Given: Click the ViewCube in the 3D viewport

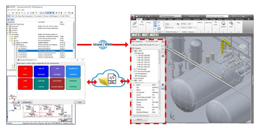Looking at the screenshot, I should (242, 48).
